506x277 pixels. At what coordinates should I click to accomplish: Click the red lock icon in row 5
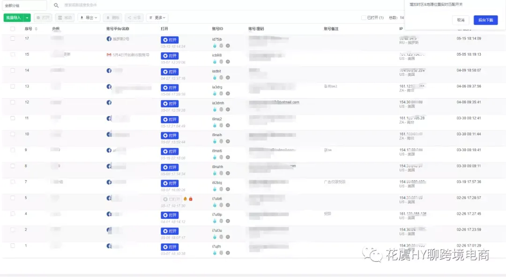(191, 199)
